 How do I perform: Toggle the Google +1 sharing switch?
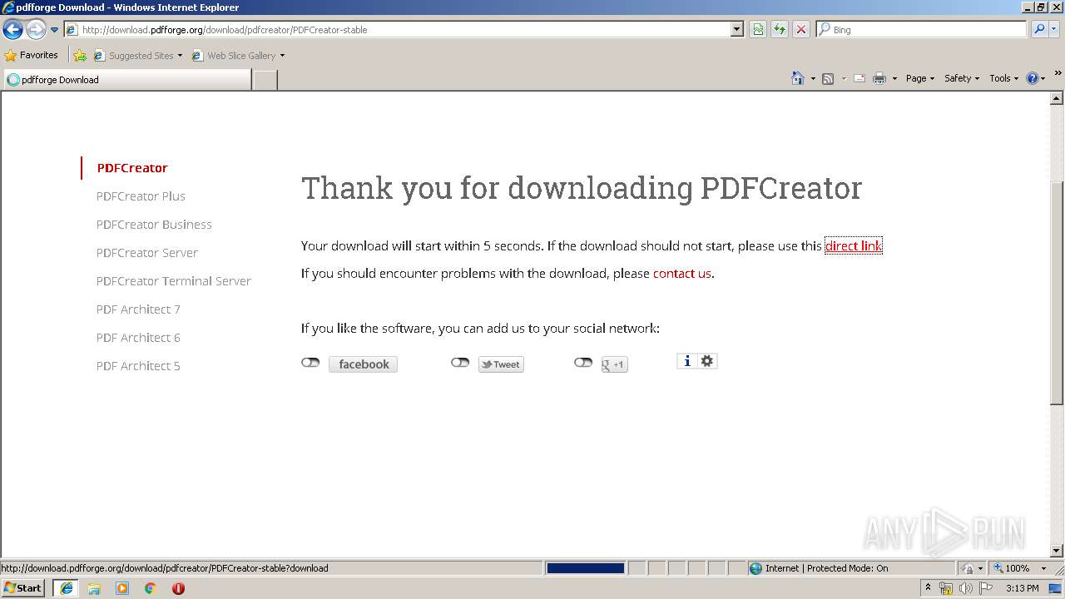(583, 363)
